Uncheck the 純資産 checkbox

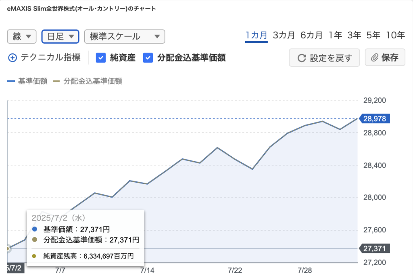pos(101,57)
